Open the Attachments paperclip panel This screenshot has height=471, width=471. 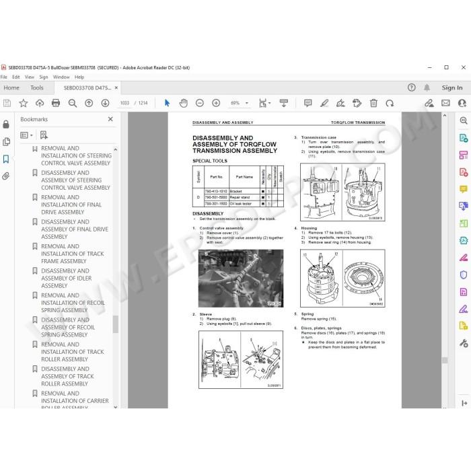coord(6,176)
